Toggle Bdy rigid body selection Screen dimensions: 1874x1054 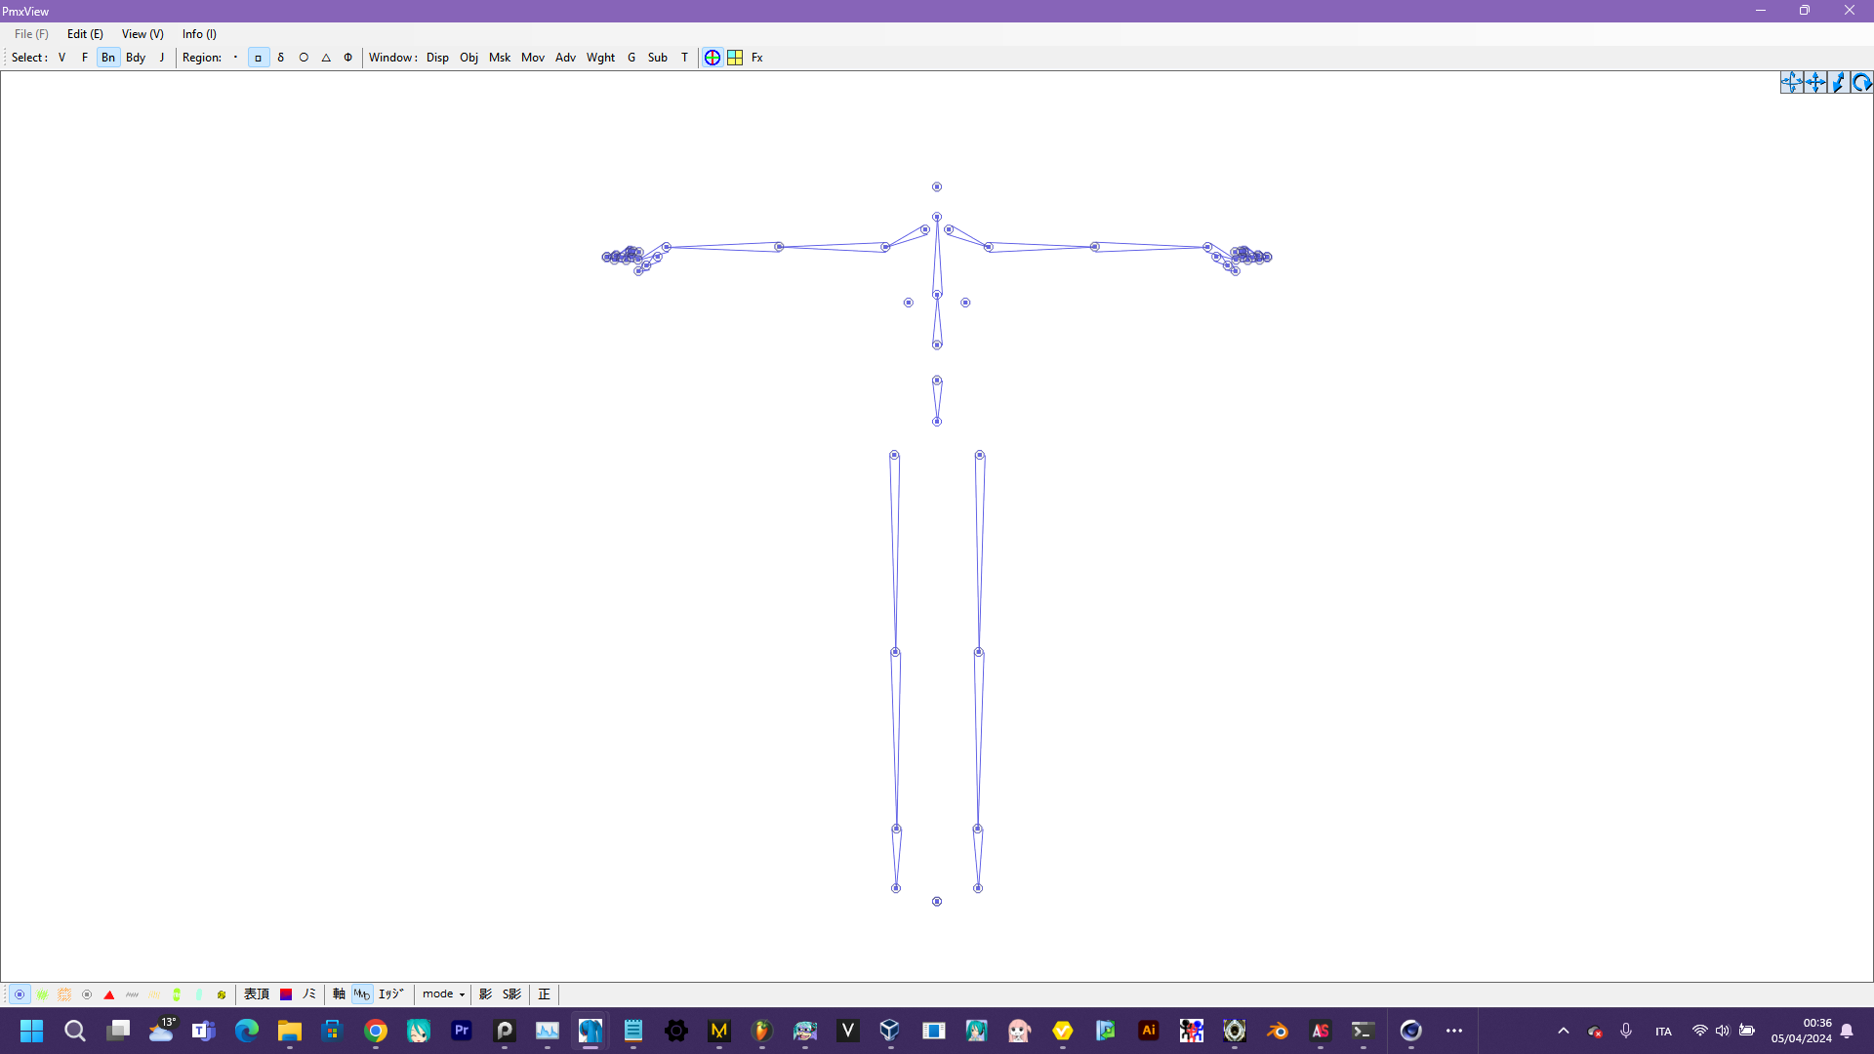click(136, 58)
